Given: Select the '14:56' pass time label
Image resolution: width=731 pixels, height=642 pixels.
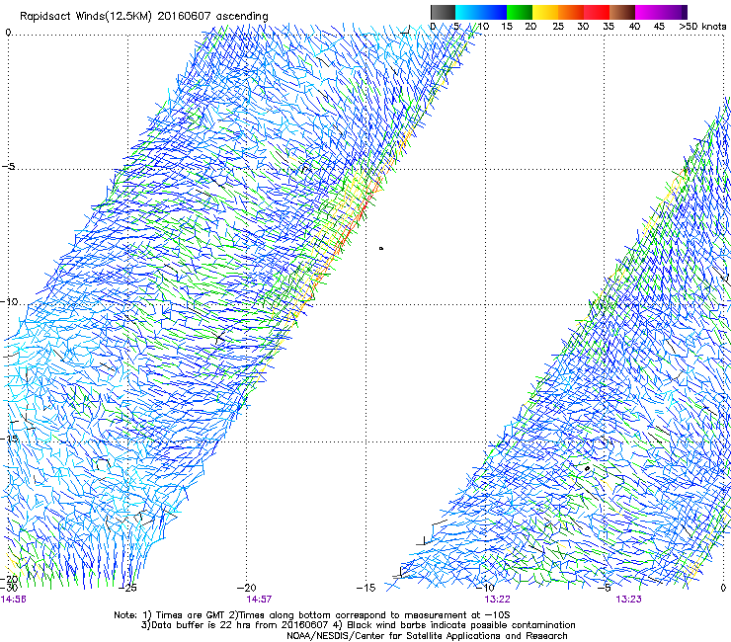Looking at the screenshot, I should click(x=14, y=600).
